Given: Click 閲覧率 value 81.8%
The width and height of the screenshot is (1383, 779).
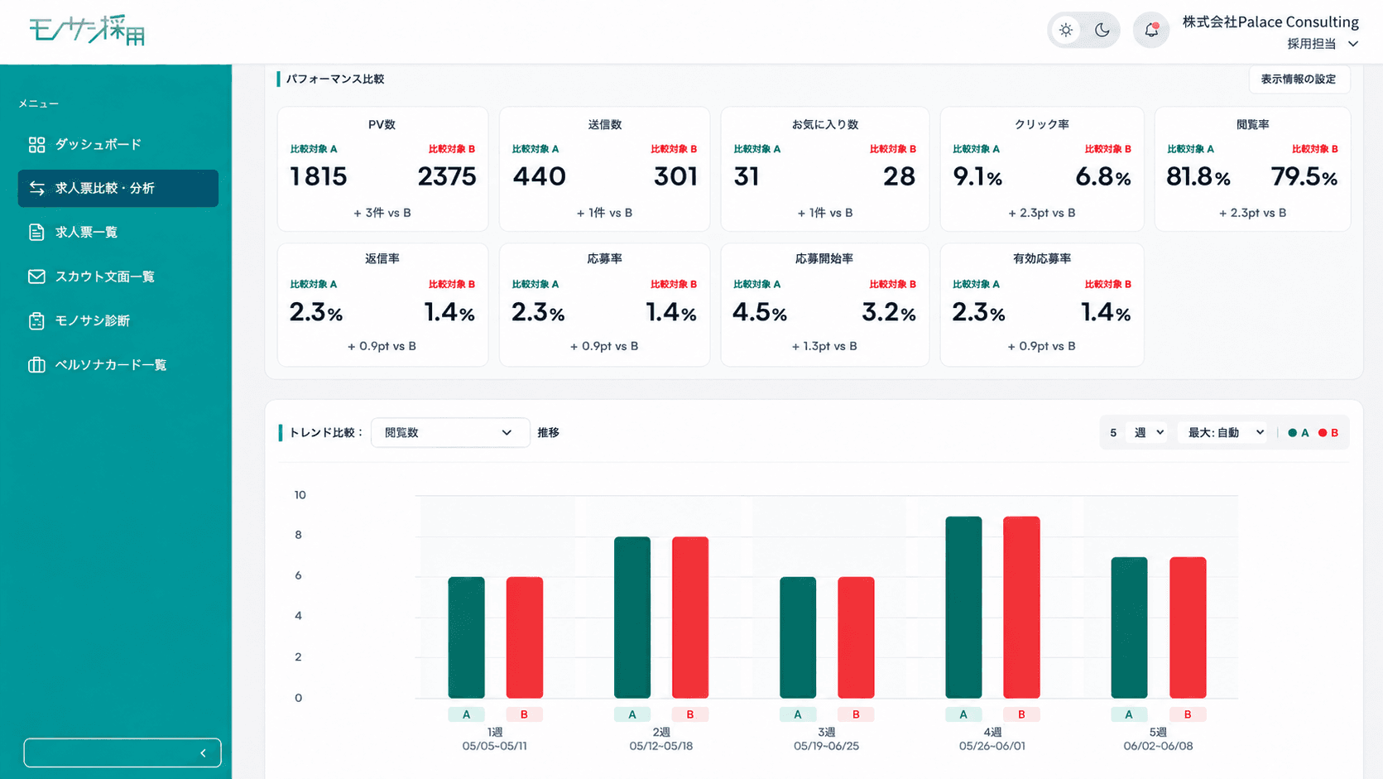Looking at the screenshot, I should pos(1198,176).
